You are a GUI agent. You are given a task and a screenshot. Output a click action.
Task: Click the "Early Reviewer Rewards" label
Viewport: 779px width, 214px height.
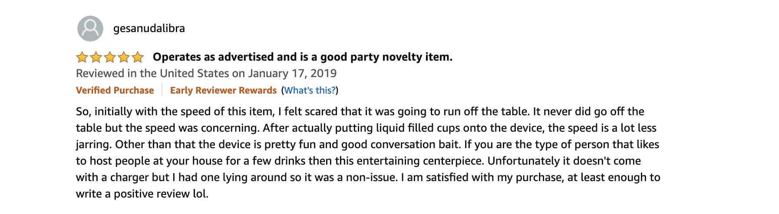coord(223,90)
